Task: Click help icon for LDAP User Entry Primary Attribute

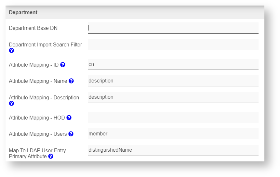Action: click(x=51, y=156)
